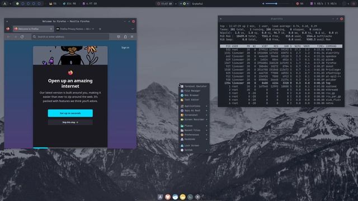Viewport: 358px width, 201px height.
Task: Go back in Firefox navigation
Action: click(x=9, y=37)
